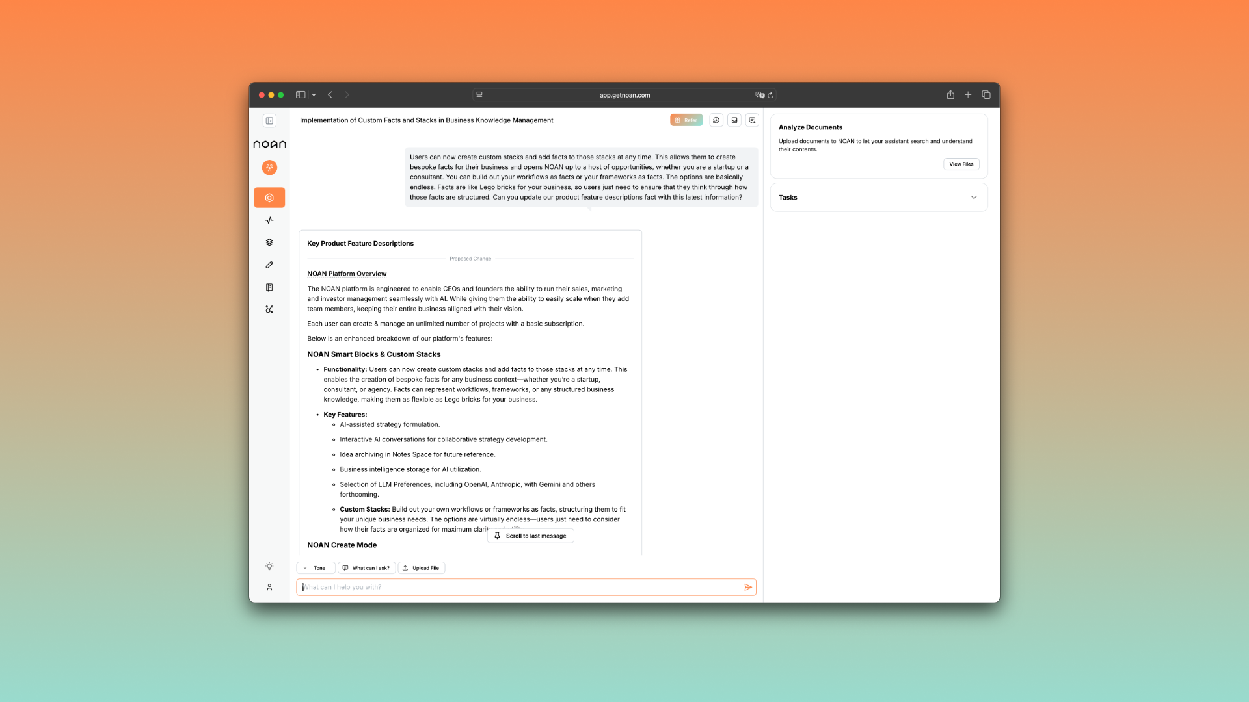Start new chat with message-plus icon
The image size is (1249, 702).
pos(752,120)
